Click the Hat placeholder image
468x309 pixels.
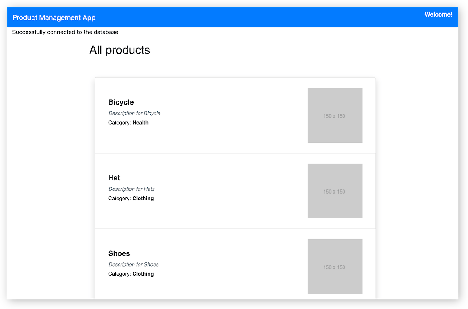pos(335,191)
